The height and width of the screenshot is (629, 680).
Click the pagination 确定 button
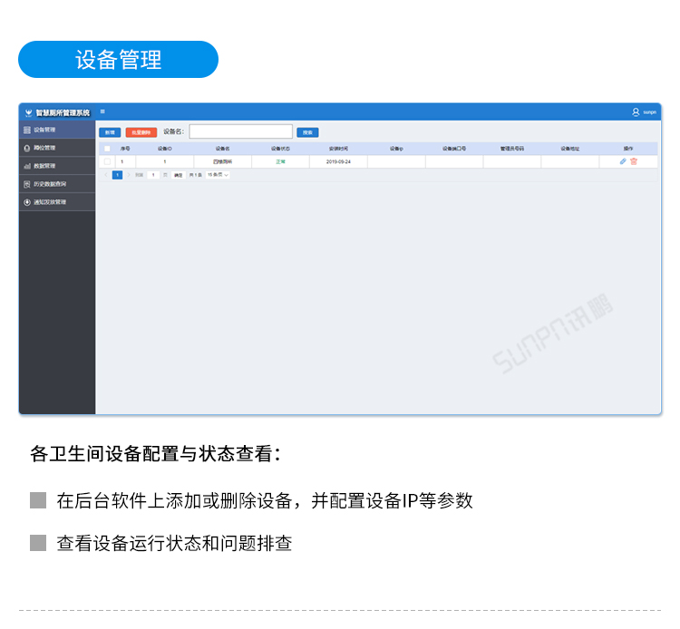(179, 175)
